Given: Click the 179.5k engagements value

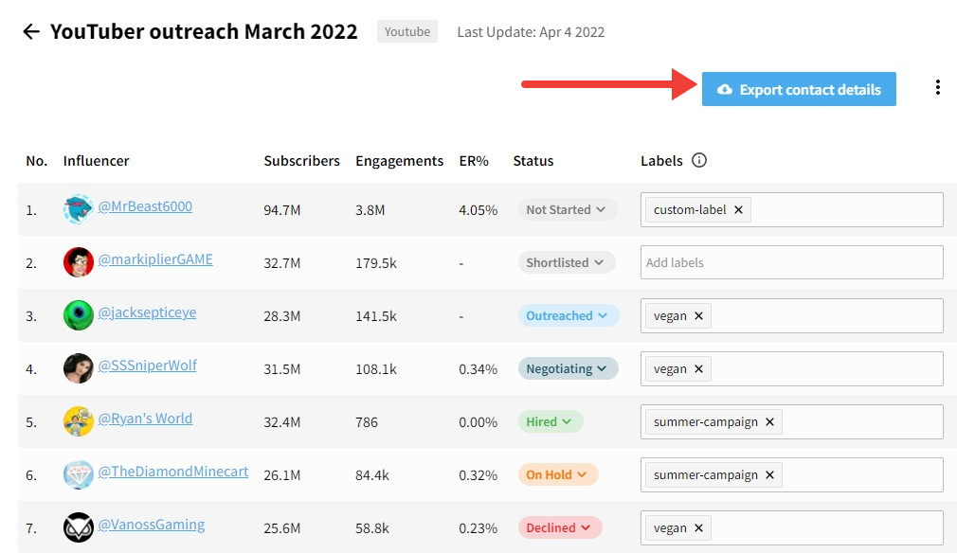Looking at the screenshot, I should tap(376, 263).
